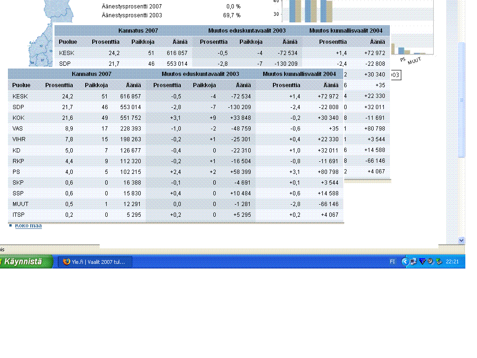This screenshot has width=477, height=358.
Task: Click the MUUT label on the bar chart
Action: click(x=414, y=61)
